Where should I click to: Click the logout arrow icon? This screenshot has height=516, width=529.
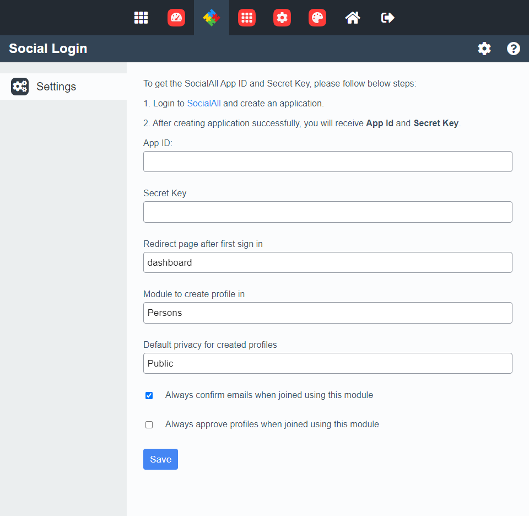[388, 18]
